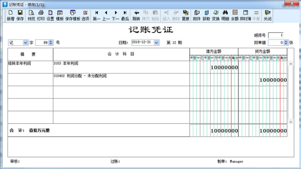
Task: Go to previous voucher with 上一
Action: [x=106, y=15]
